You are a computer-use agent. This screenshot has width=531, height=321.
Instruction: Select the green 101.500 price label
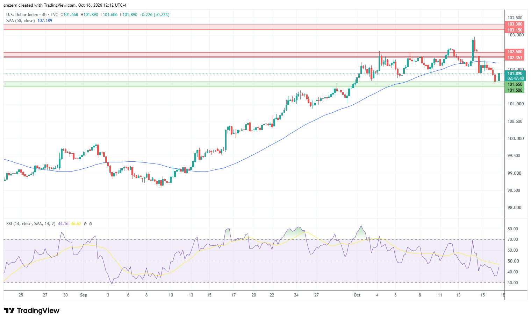pyautogui.click(x=515, y=90)
